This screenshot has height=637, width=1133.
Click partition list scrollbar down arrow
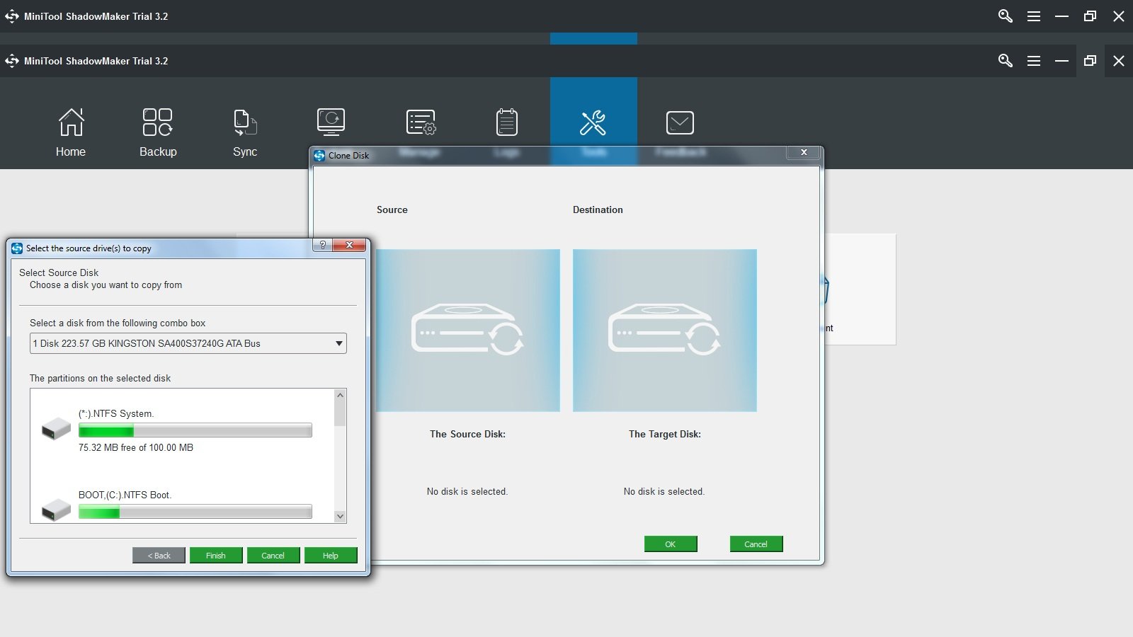coord(340,517)
